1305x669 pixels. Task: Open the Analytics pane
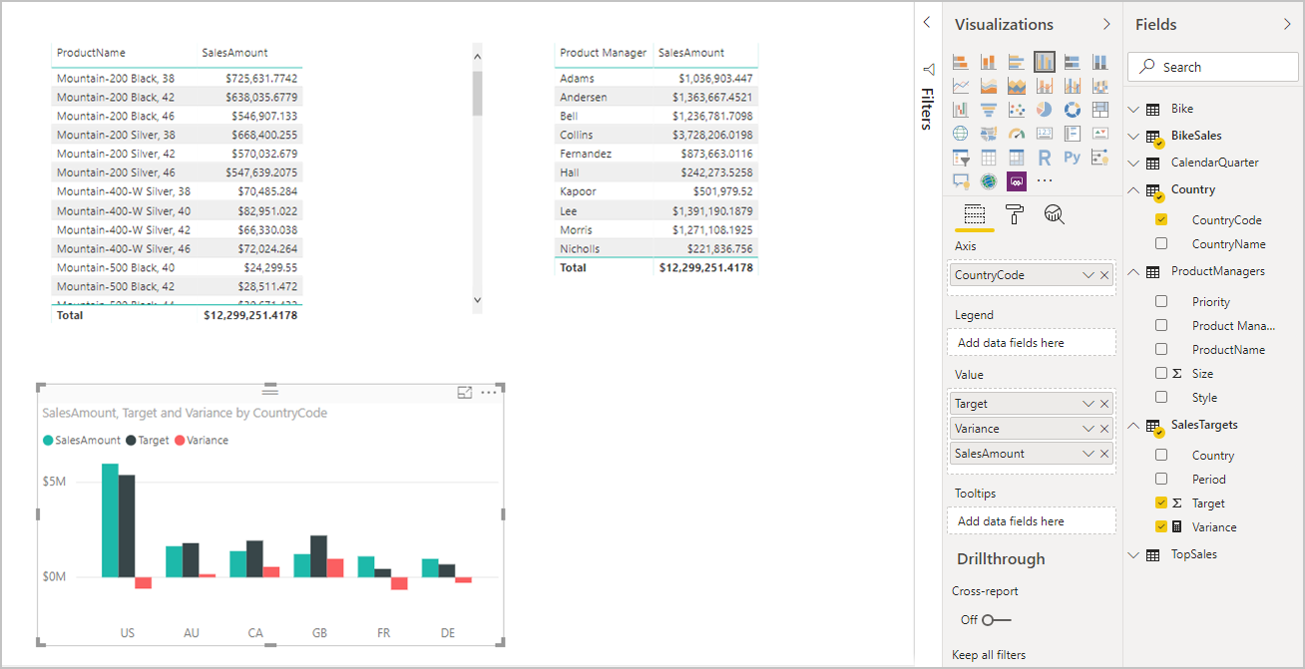coord(1055,214)
